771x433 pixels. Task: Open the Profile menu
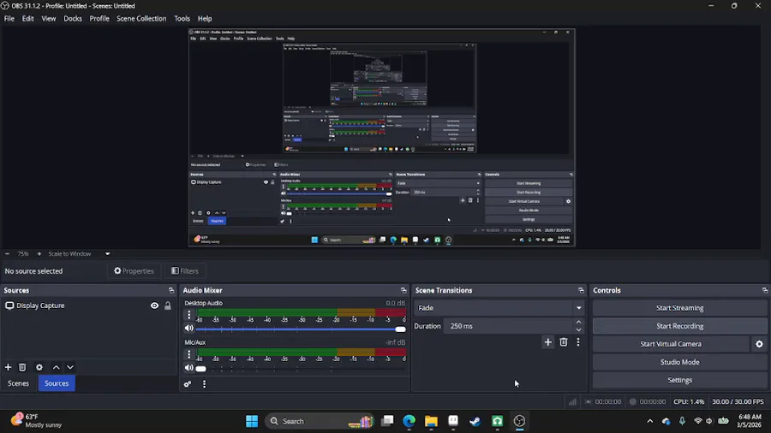tap(99, 19)
